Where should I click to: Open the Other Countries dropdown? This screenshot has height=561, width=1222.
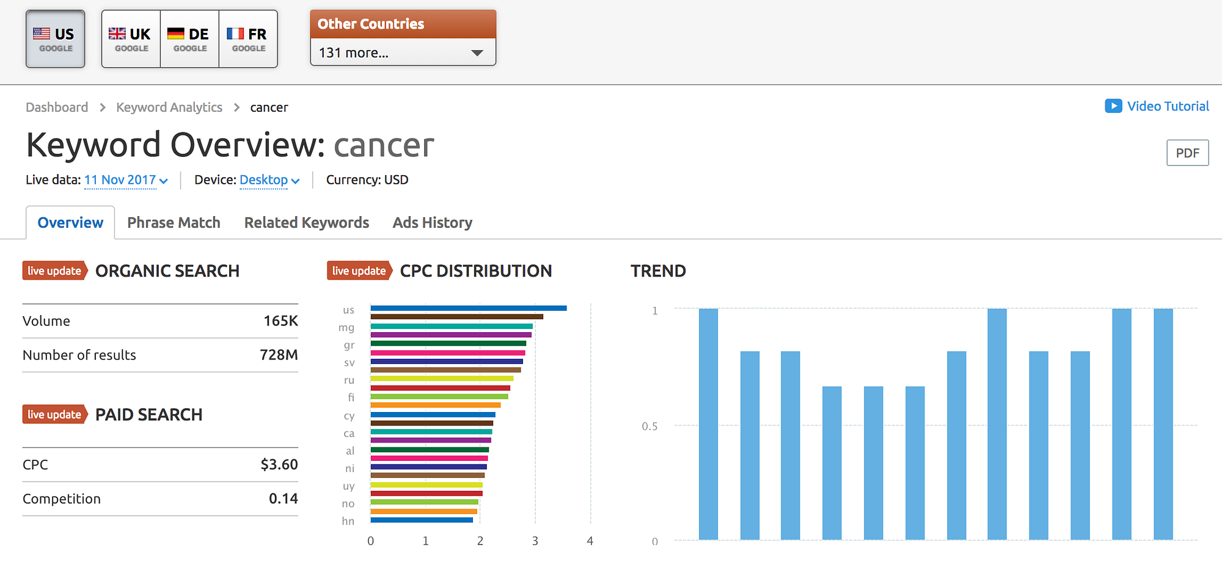(403, 52)
